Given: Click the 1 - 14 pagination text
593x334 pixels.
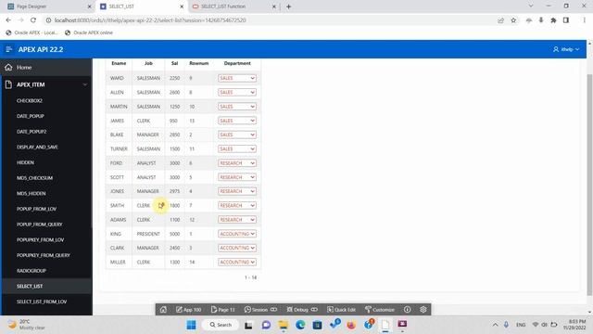Looking at the screenshot, I should (x=250, y=277).
